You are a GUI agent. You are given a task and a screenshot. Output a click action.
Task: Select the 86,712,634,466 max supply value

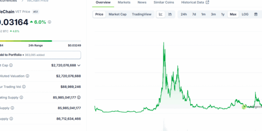pyautogui.click(x=69, y=119)
